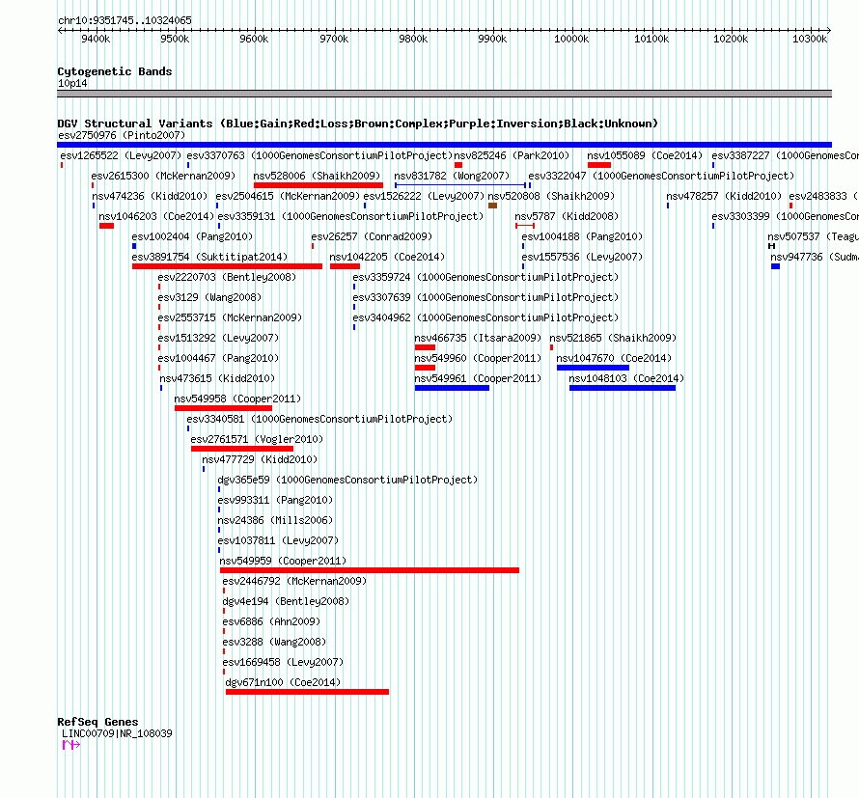Open the esv3340581 variant label
859x798 pixels.
coord(319,419)
